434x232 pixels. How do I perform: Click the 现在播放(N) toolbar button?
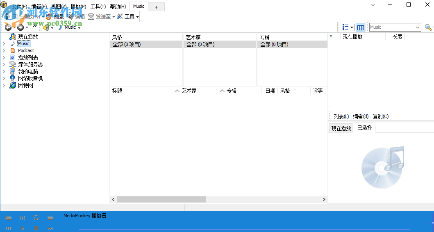point(23,17)
